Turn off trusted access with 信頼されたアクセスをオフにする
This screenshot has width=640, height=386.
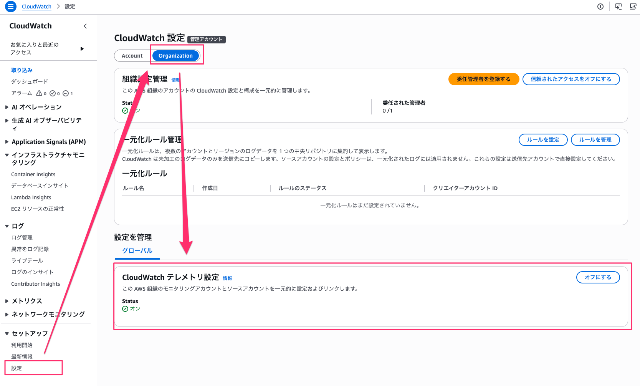coord(571,79)
